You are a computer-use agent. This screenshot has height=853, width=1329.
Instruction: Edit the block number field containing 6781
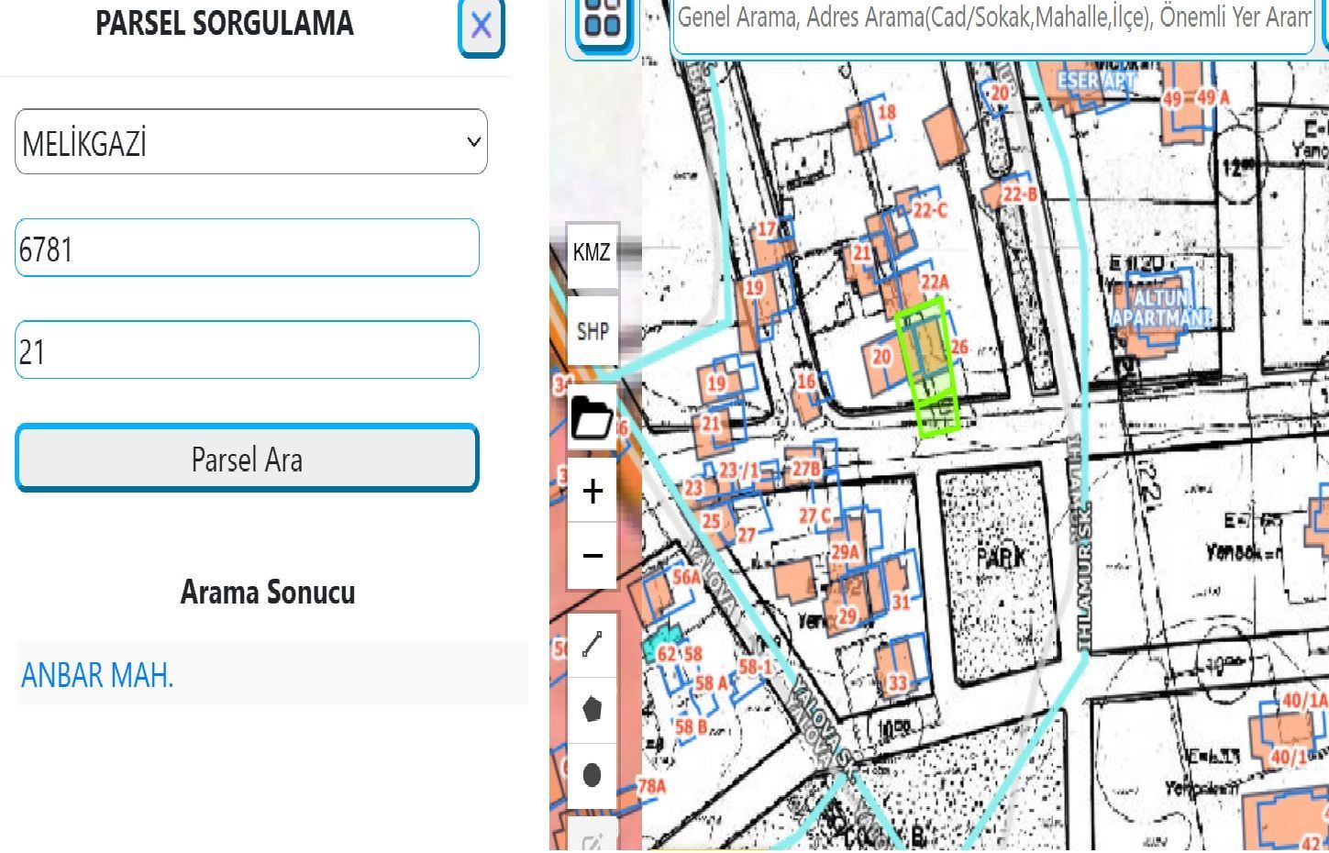pos(247,248)
